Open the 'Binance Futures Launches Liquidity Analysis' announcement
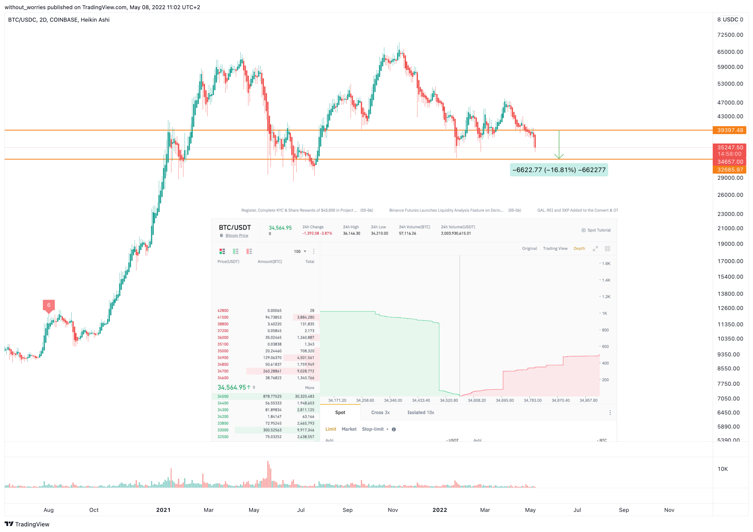This screenshot has width=753, height=532. pyautogui.click(x=455, y=211)
